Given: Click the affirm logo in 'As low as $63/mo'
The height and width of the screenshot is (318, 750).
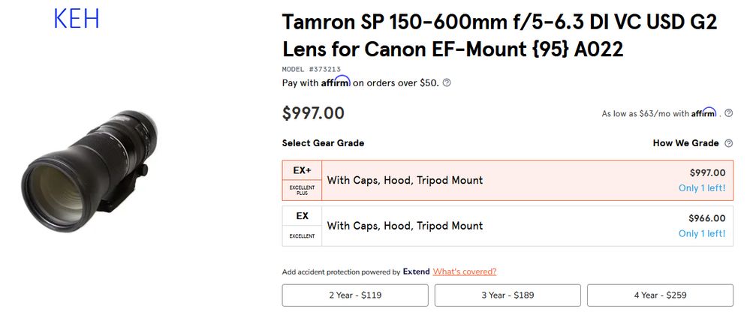Looking at the screenshot, I should (x=703, y=112).
